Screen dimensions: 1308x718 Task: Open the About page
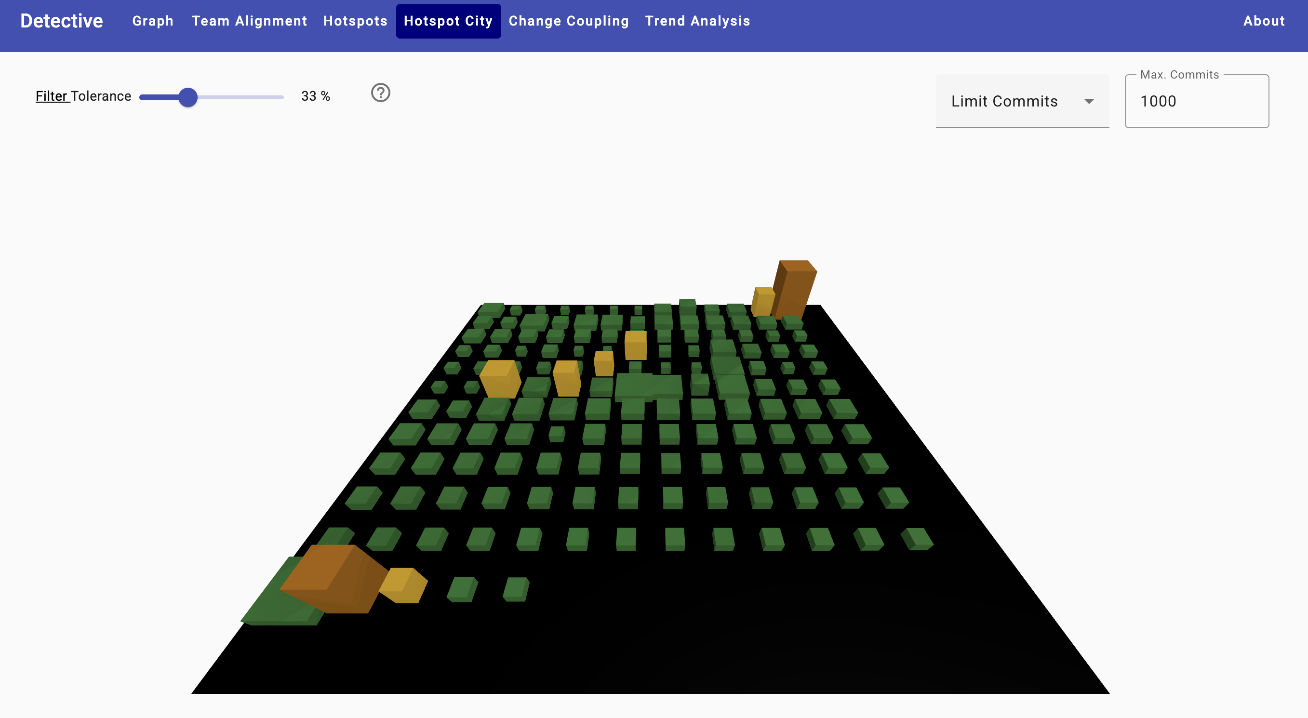point(1263,21)
